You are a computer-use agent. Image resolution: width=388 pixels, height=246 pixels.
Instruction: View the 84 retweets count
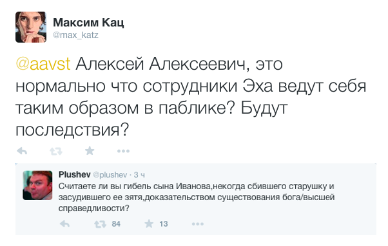click(x=116, y=224)
